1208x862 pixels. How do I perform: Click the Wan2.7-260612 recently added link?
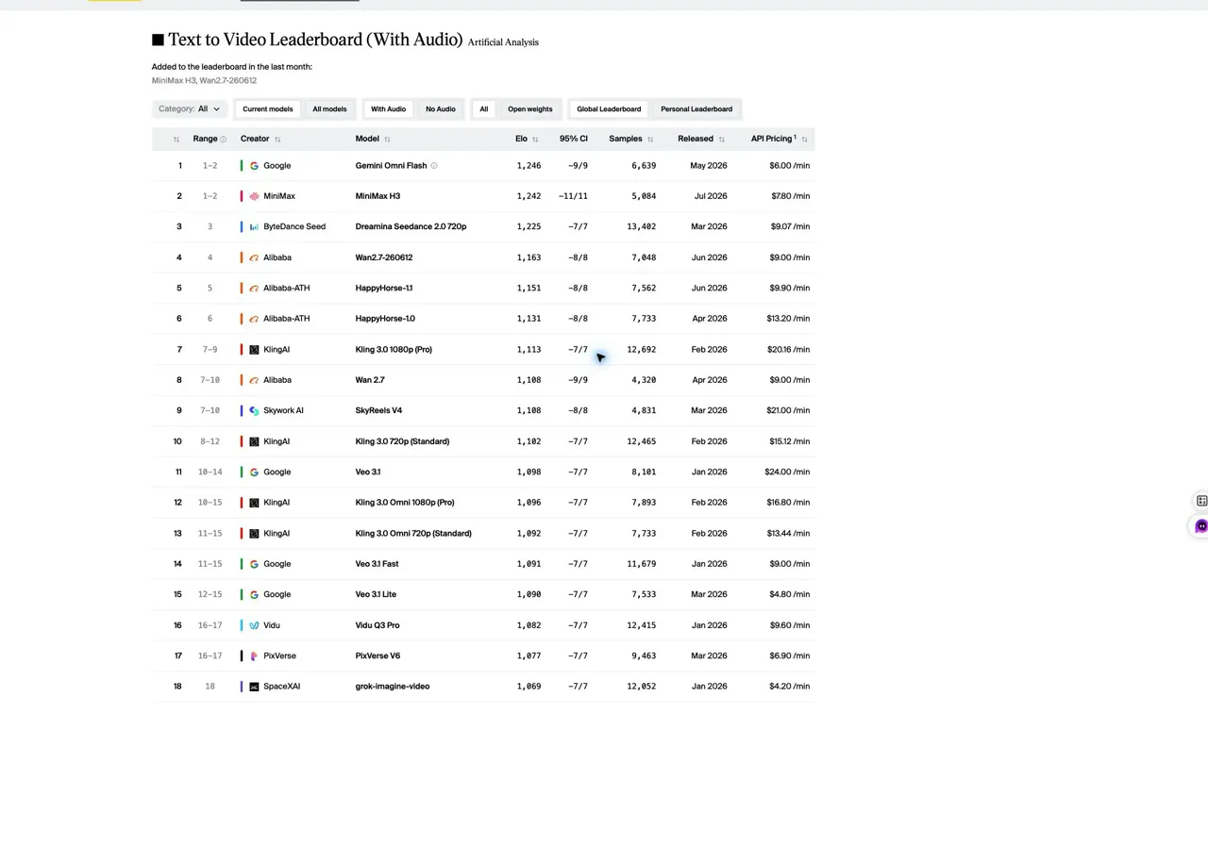tap(227, 81)
